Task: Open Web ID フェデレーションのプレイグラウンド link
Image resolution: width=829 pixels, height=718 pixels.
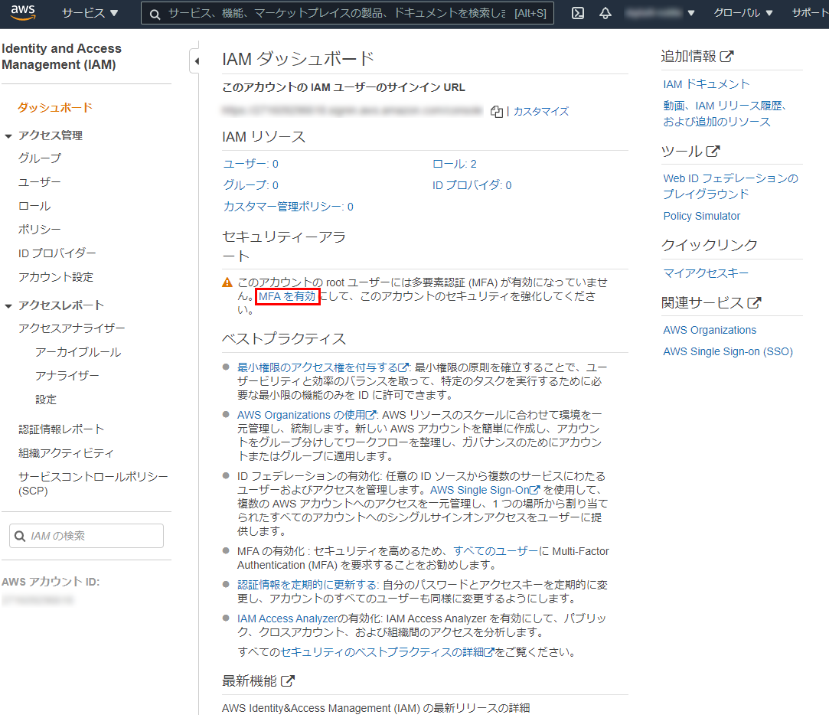Action: point(731,186)
